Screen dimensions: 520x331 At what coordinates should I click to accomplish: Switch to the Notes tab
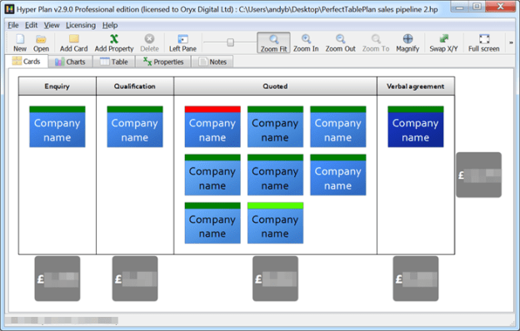point(212,62)
